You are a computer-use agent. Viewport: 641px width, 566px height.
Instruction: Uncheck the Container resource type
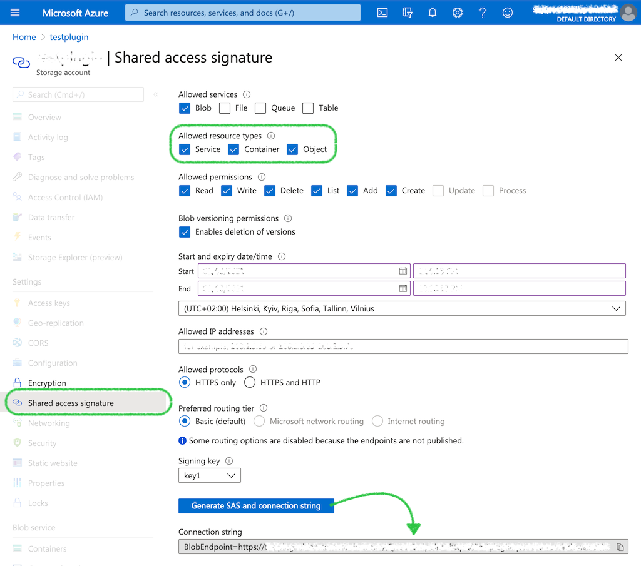tap(233, 149)
